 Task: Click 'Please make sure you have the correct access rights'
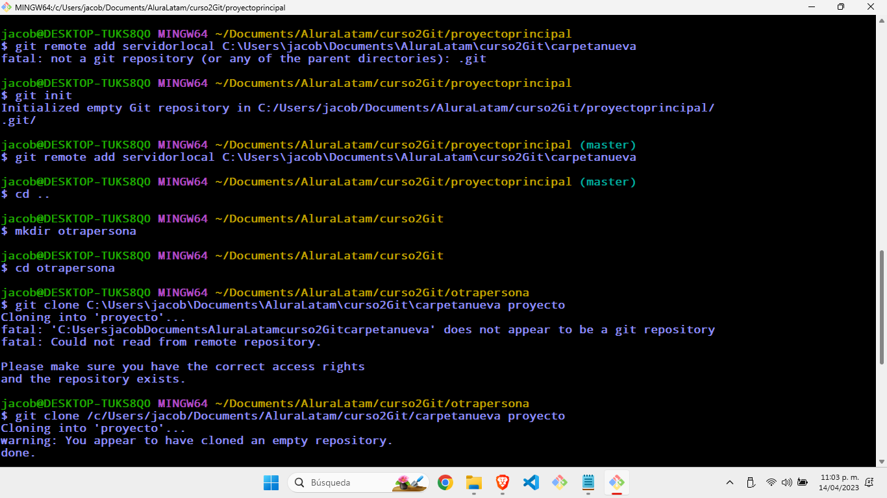[183, 366]
